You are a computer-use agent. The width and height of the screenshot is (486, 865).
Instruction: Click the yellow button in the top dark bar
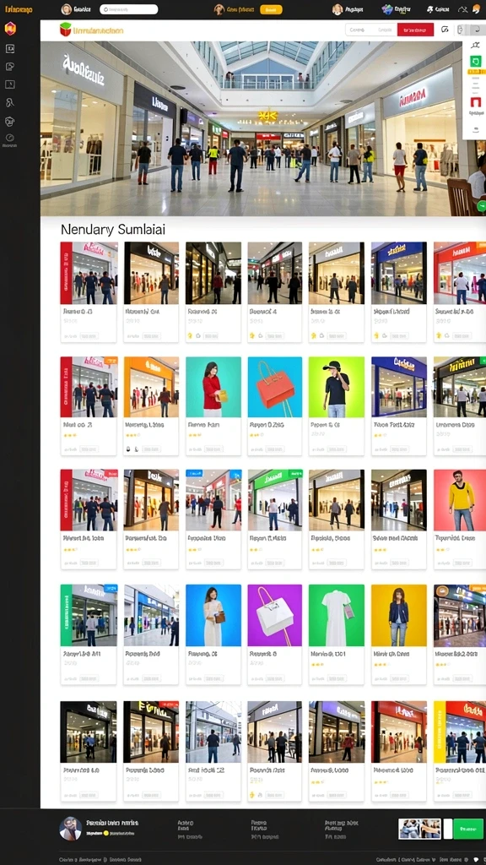tap(271, 9)
